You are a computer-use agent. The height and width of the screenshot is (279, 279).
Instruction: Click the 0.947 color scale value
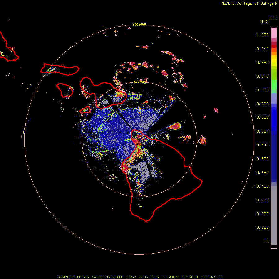[263, 49]
